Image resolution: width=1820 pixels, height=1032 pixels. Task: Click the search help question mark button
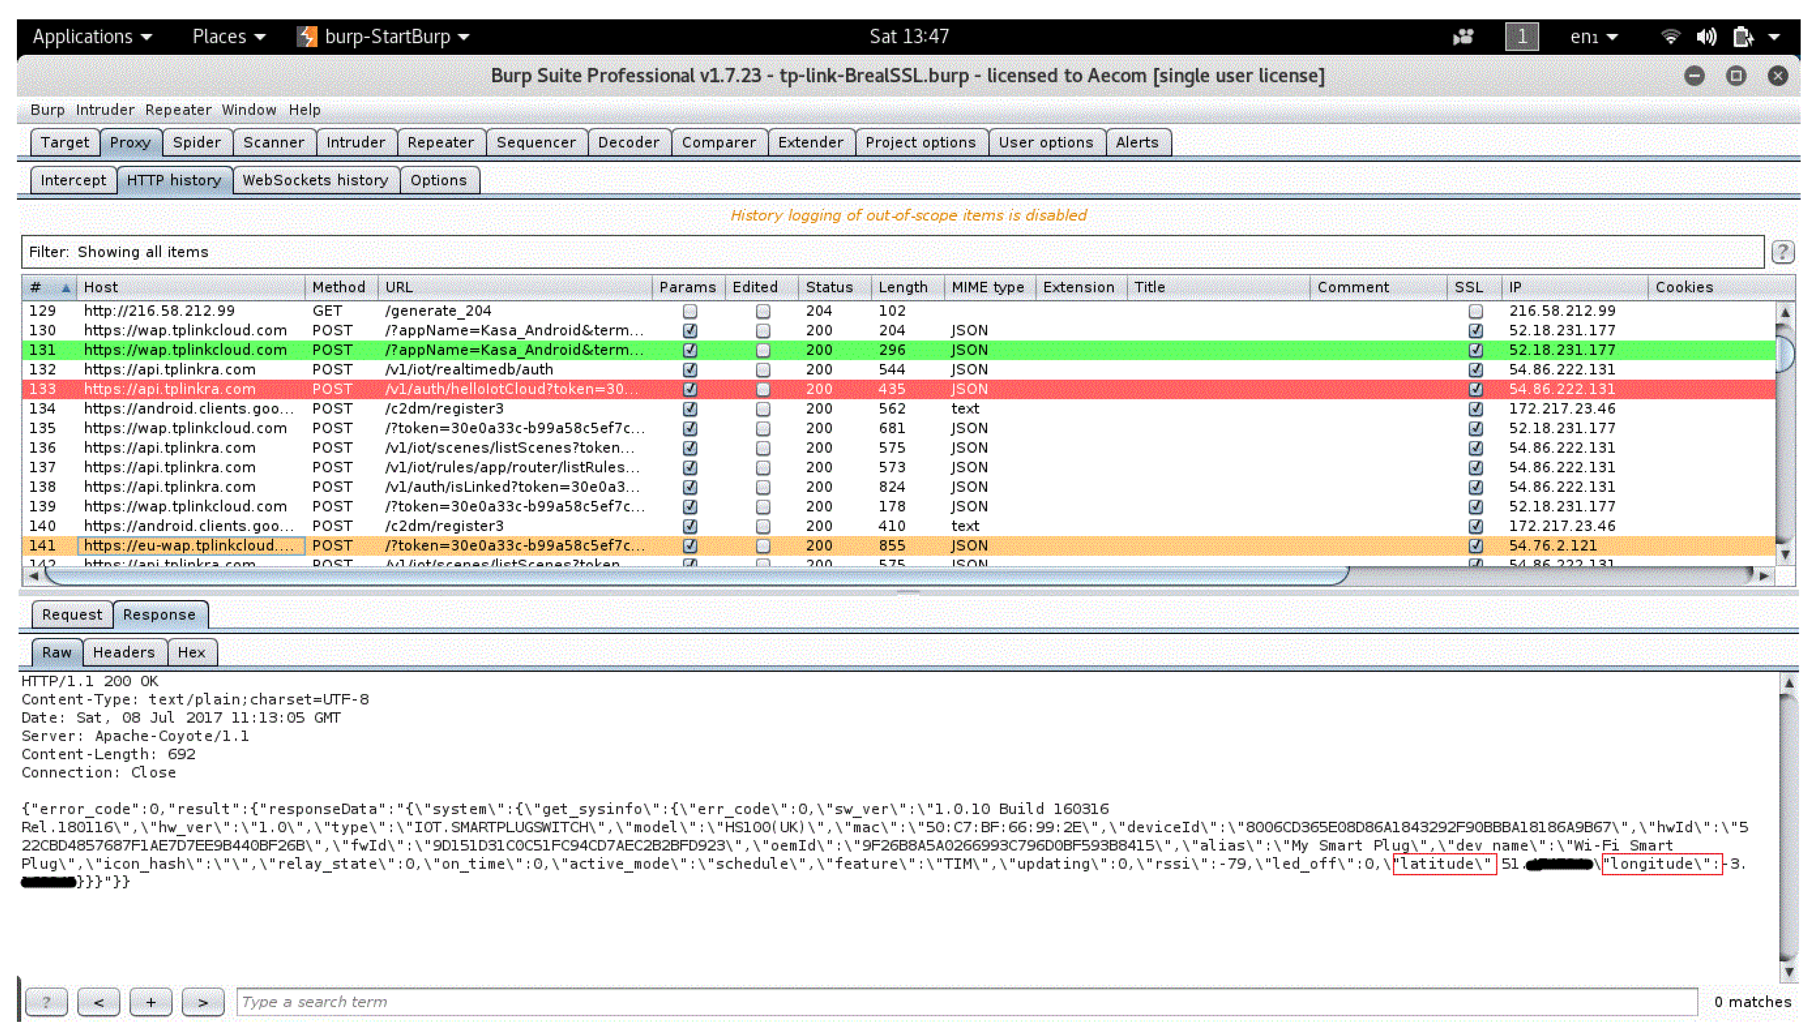[46, 1002]
